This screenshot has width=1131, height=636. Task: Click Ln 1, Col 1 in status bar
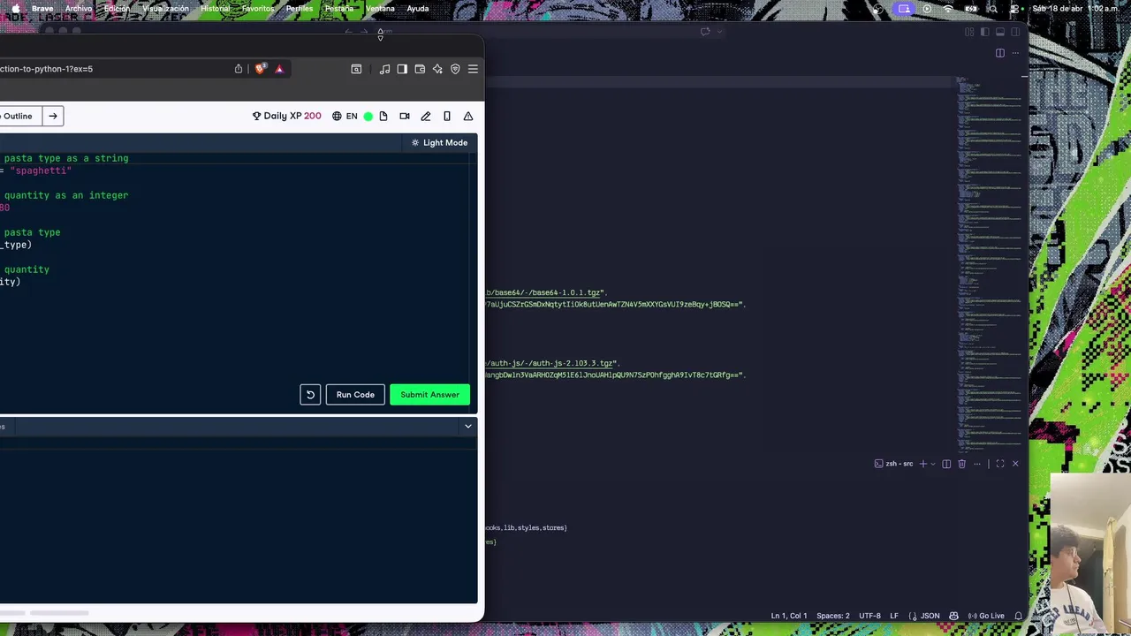(789, 616)
